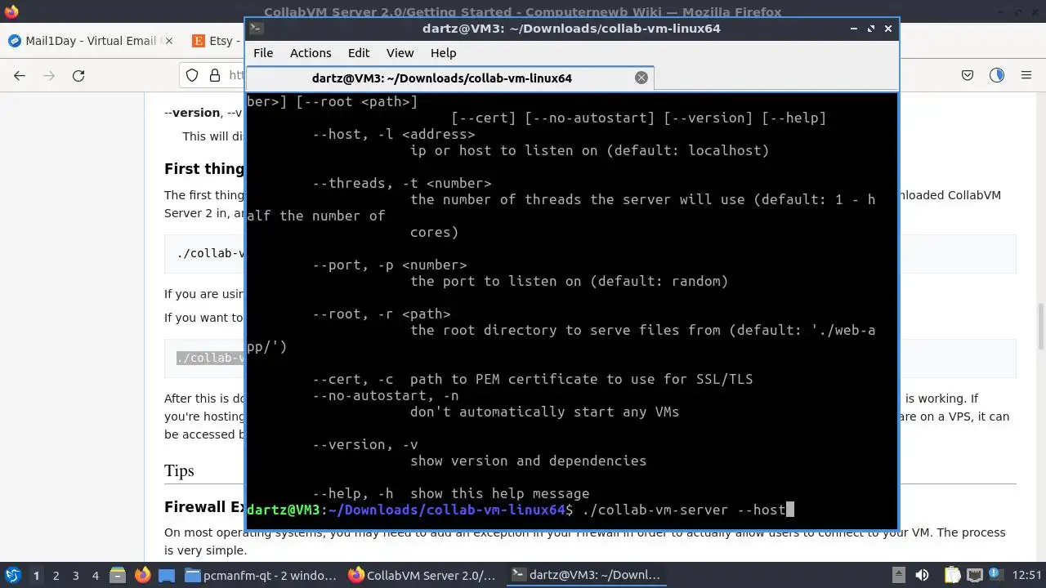Screen dimensions: 1046x588
Task: Click Firefox tracking protection shield icon
Action: (192, 75)
